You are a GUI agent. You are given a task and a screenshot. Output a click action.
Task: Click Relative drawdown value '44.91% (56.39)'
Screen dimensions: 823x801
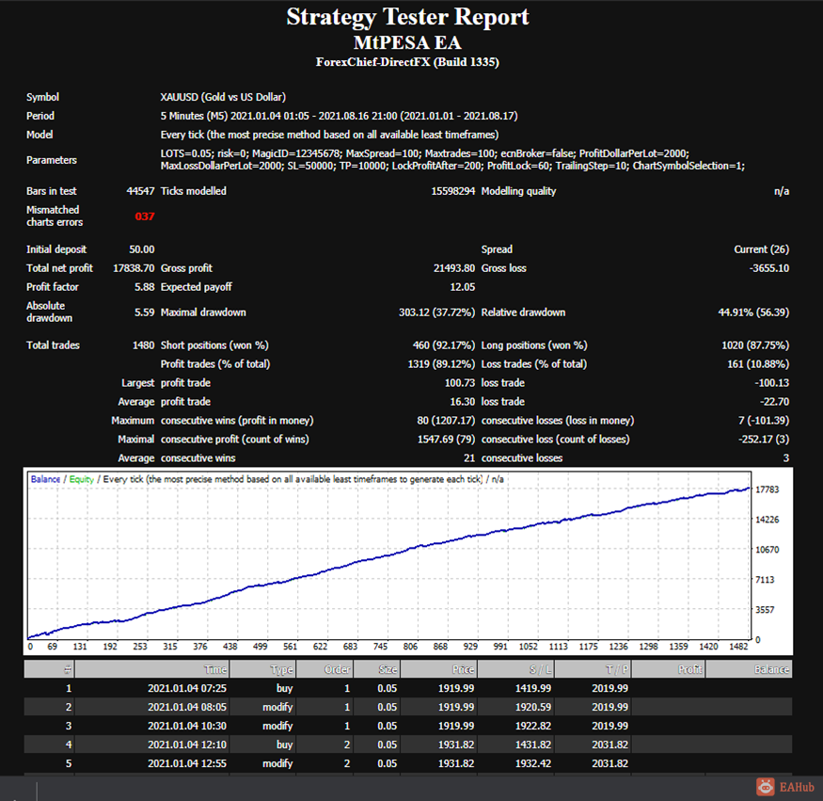pos(753,312)
